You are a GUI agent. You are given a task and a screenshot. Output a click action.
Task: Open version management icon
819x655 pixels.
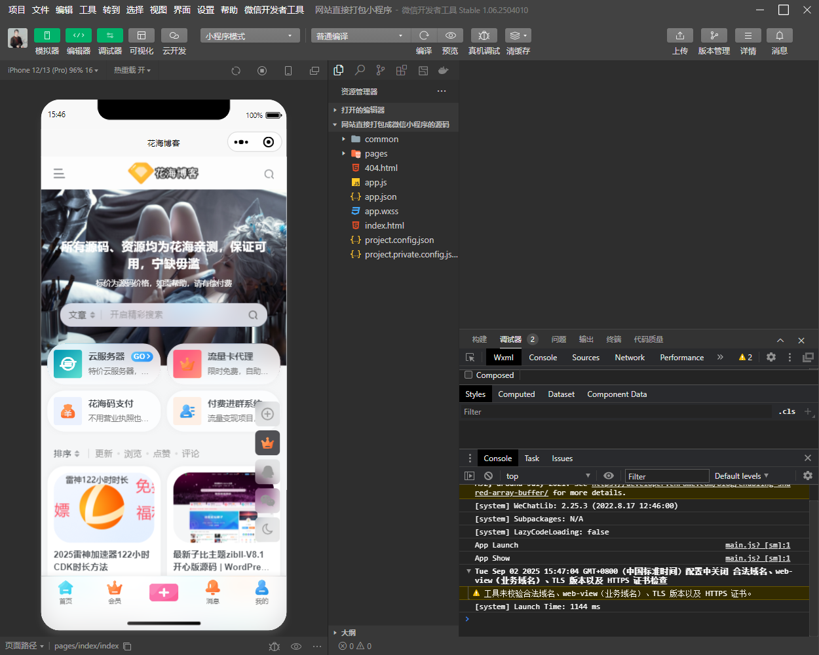[714, 35]
